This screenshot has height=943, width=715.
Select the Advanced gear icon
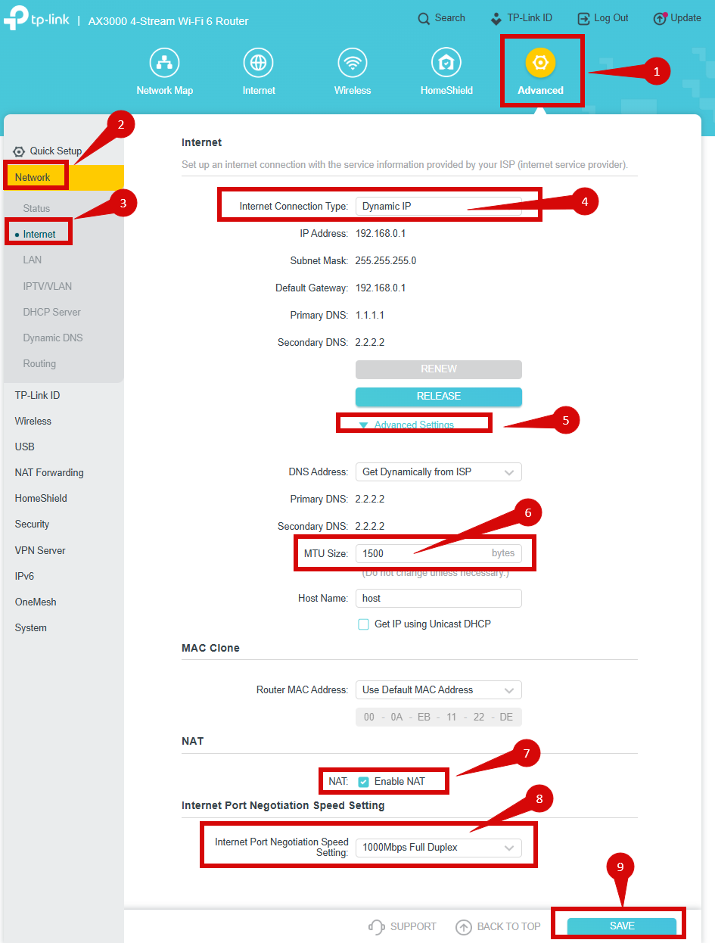pos(540,62)
